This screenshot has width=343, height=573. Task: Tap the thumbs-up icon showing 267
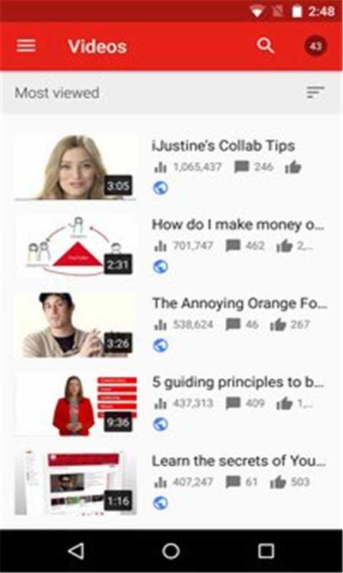[277, 324]
